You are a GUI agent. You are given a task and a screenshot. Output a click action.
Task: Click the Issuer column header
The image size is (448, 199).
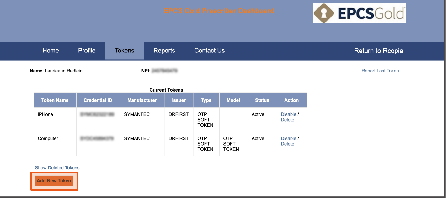[179, 100]
